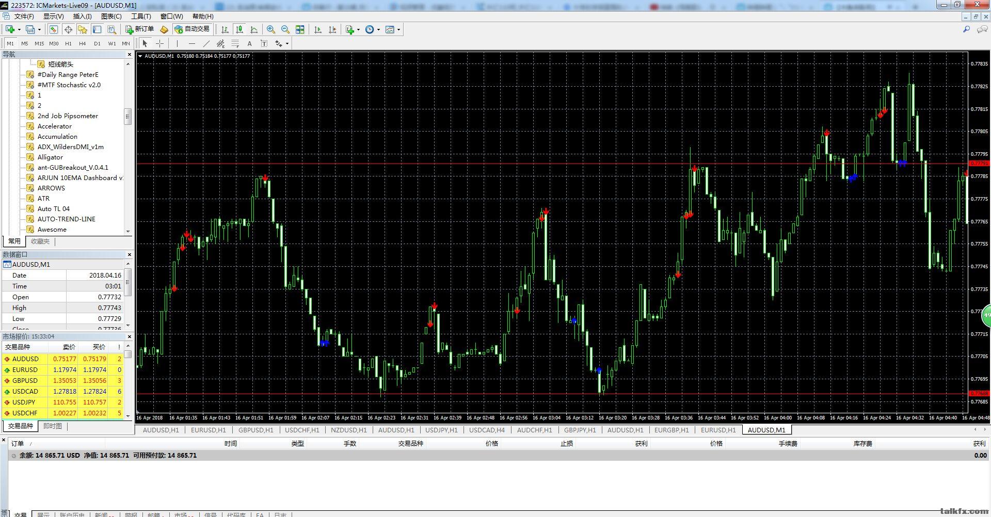
Task: Select the #MTF Stochastic v2.0 indicator
Action: coord(69,85)
